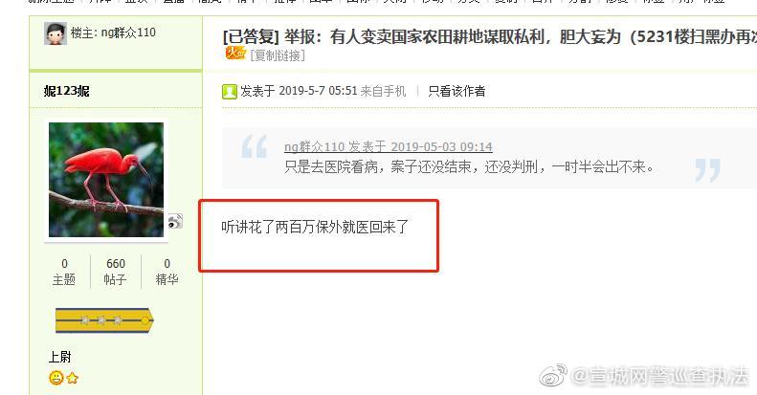View the 660 帖子 post count
Screen dimensions: 757x395
(x=116, y=272)
